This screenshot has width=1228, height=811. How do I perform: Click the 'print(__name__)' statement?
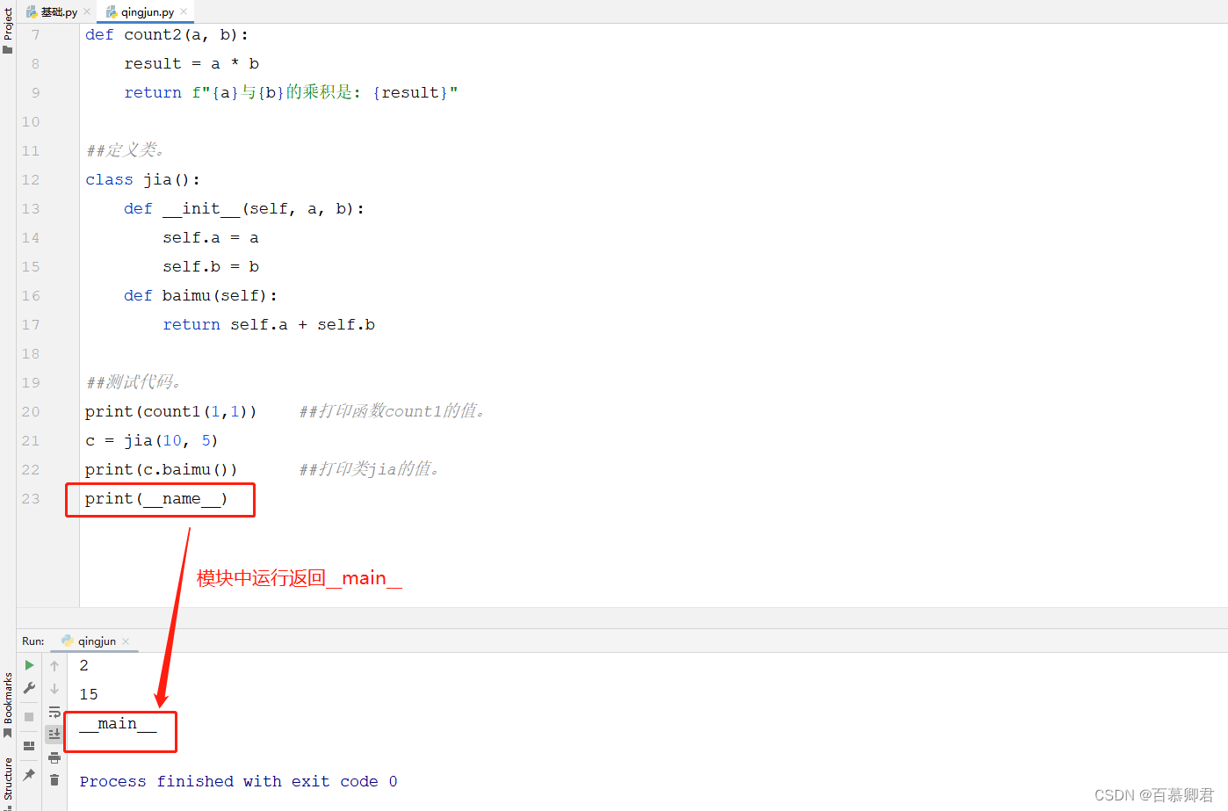pyautogui.click(x=156, y=498)
